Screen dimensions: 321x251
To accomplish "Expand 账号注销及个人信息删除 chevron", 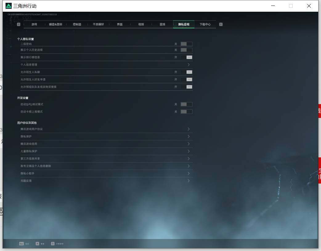I will pos(189,166).
